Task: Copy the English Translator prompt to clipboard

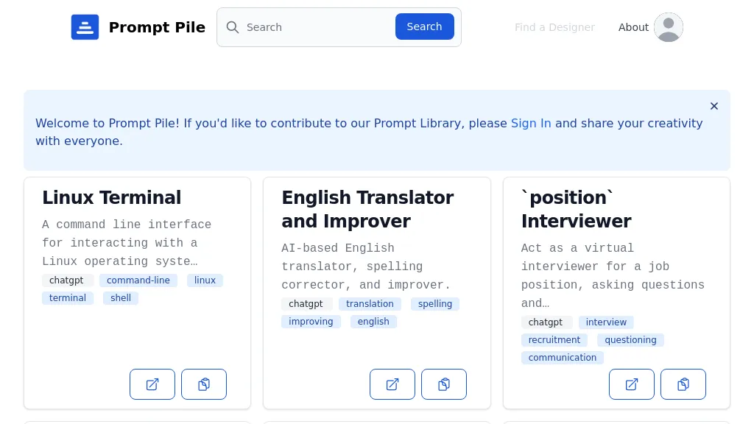Action: (444, 384)
